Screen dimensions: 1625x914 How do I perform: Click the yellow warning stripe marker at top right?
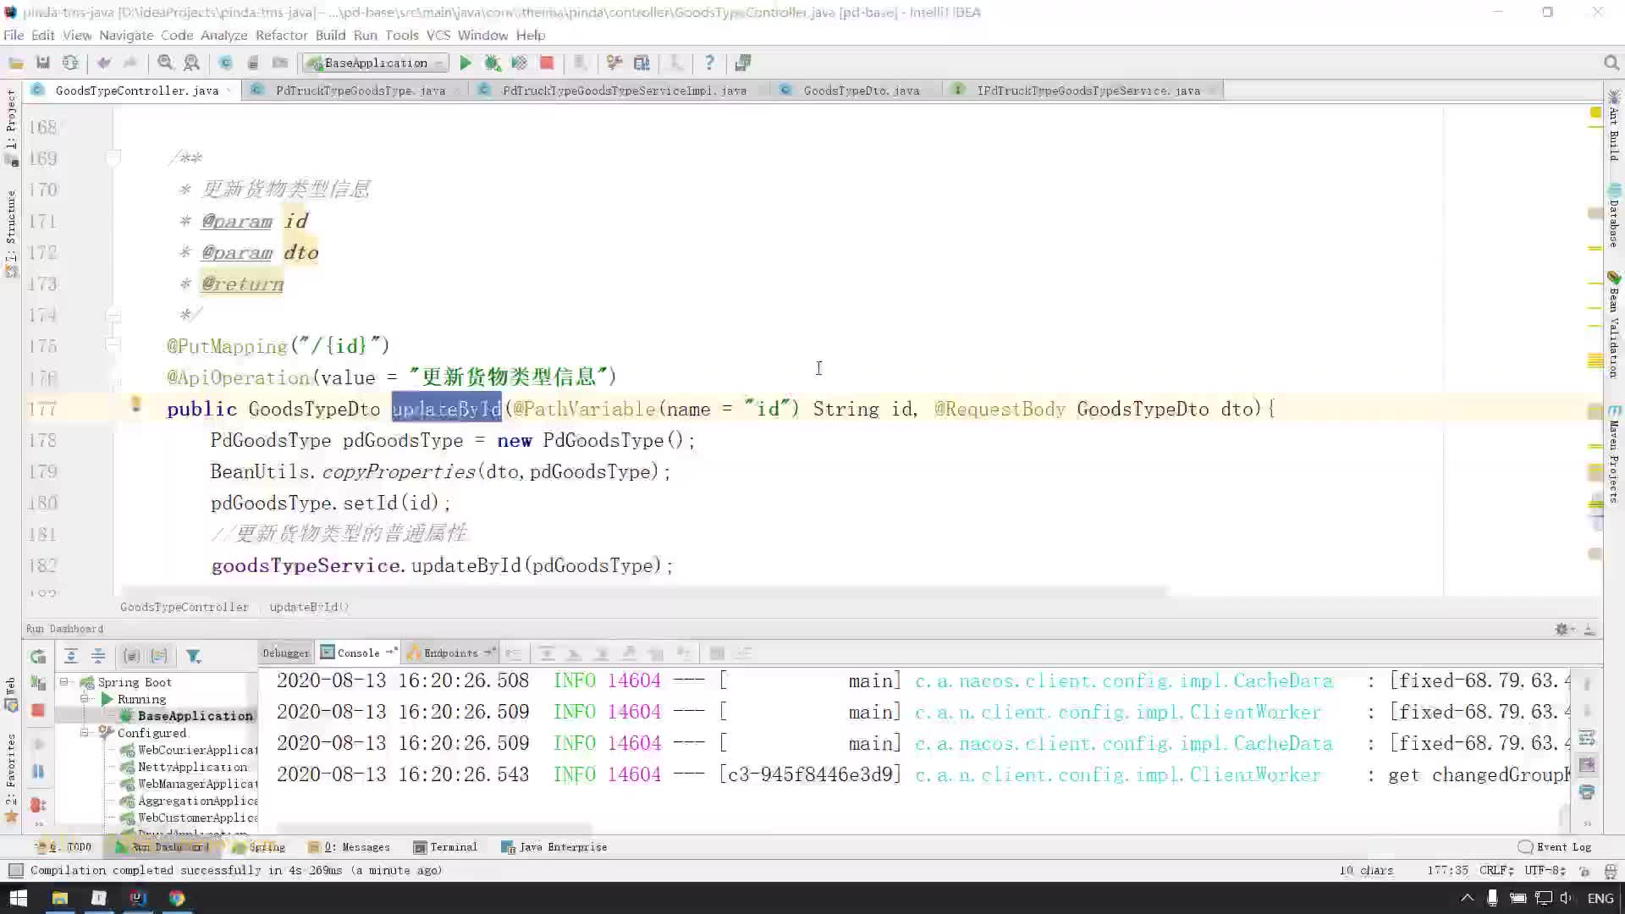(x=1595, y=113)
